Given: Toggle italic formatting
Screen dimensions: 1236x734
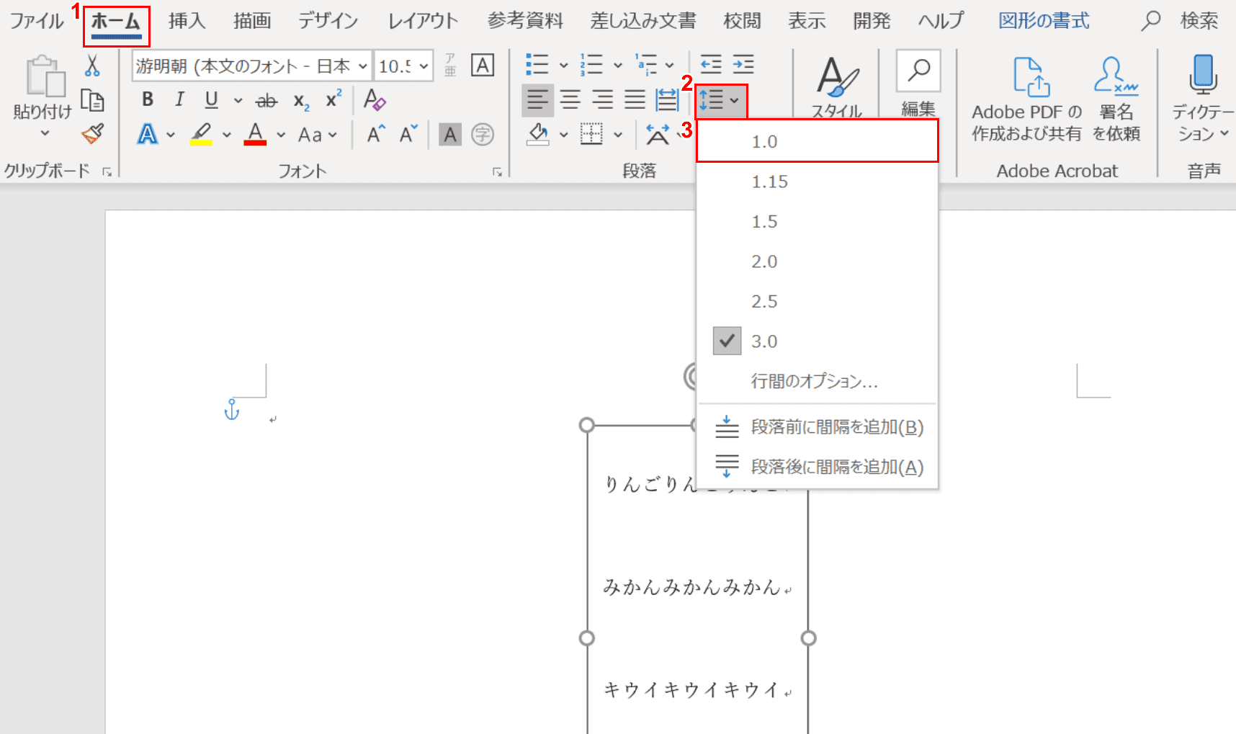Looking at the screenshot, I should (179, 100).
